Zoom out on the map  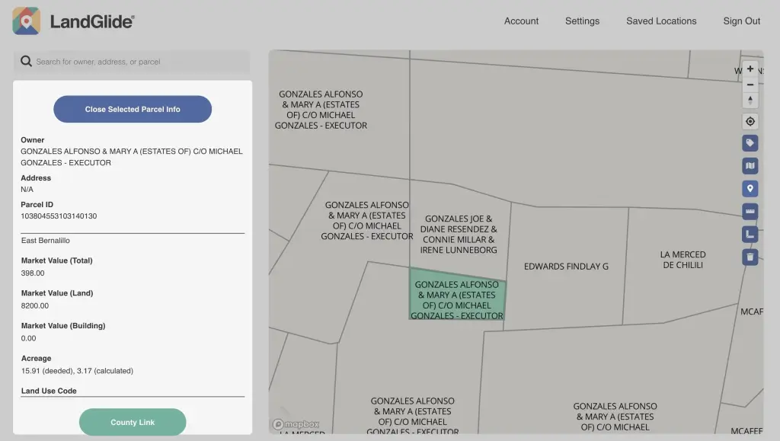[x=750, y=85]
